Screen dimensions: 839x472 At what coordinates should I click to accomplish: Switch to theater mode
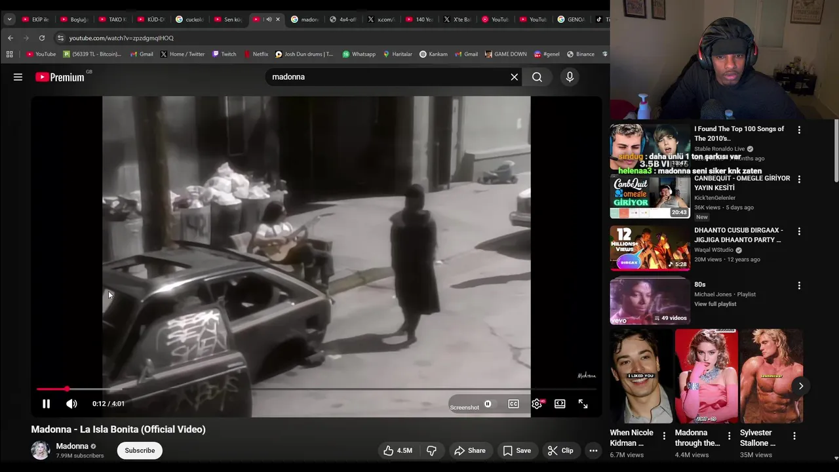pos(560,404)
